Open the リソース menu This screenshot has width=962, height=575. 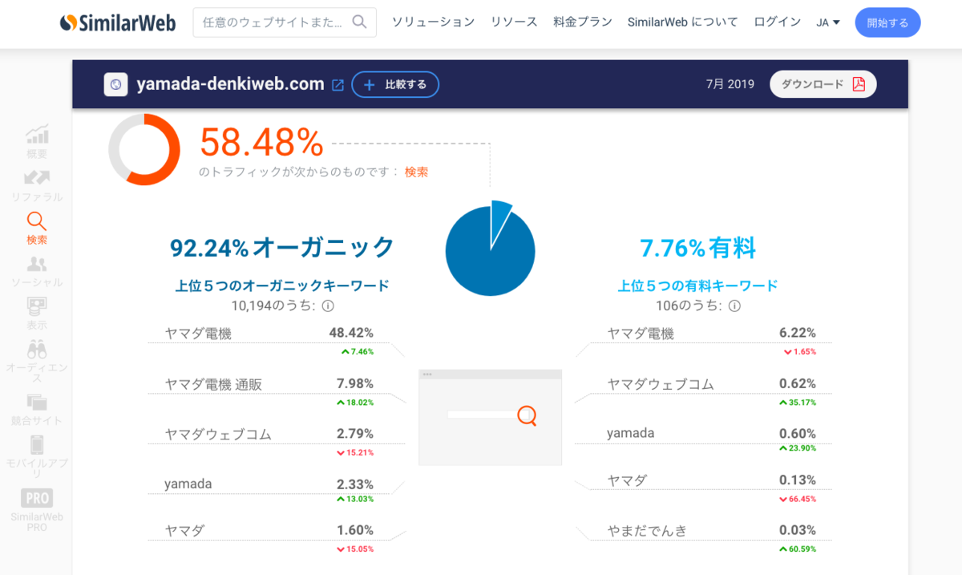click(x=513, y=22)
